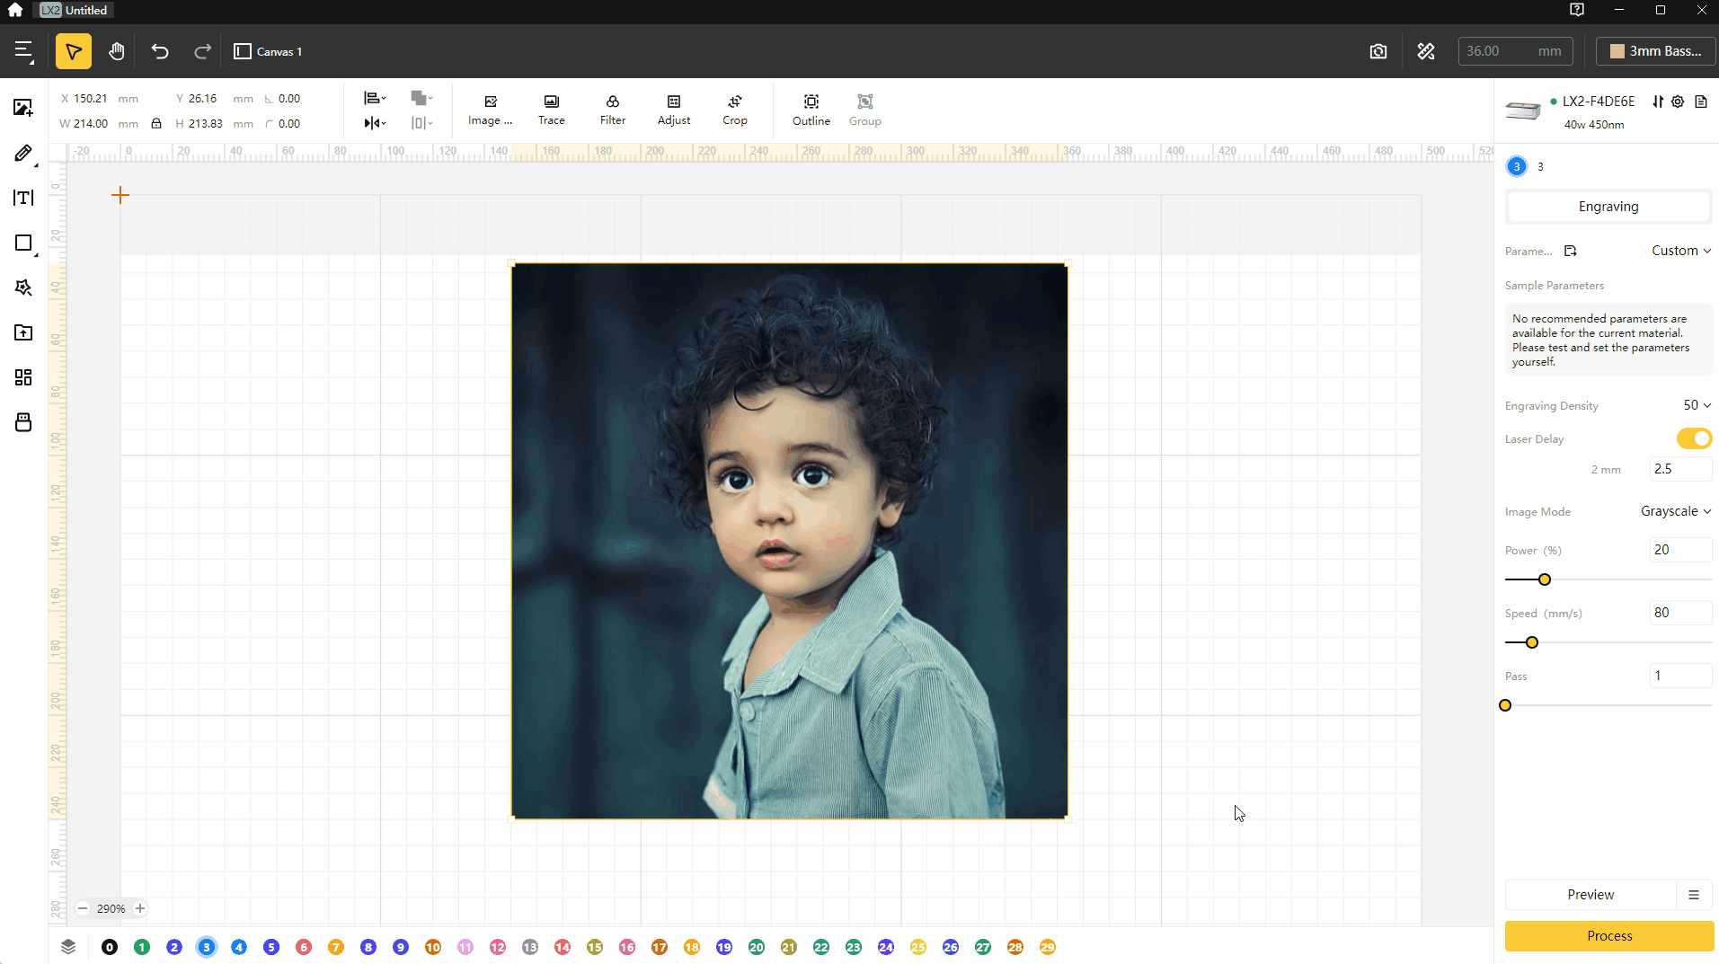Click the Trace image tool
1719x964 pixels.
pos(552,110)
